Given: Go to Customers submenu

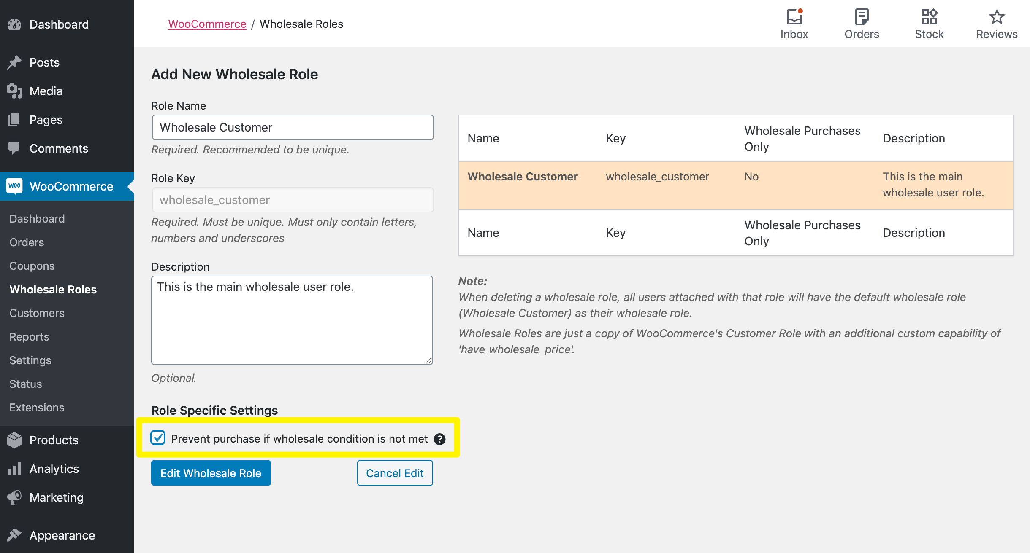Looking at the screenshot, I should click(37, 313).
